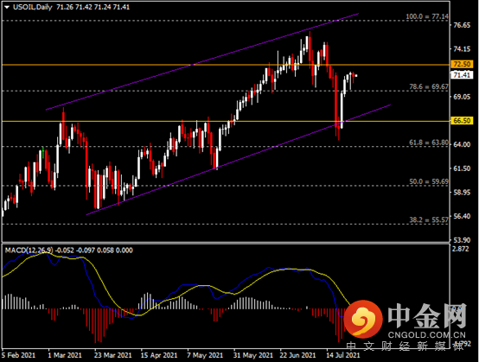Viewport: 479px width, 362px height.
Task: Open the CNGOLD.COM.CN watermark link
Action: (427, 335)
